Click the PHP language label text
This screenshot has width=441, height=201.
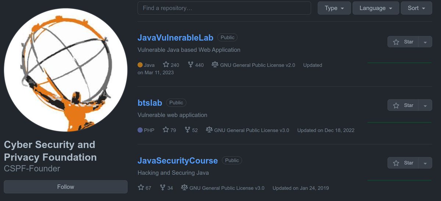[x=149, y=130]
